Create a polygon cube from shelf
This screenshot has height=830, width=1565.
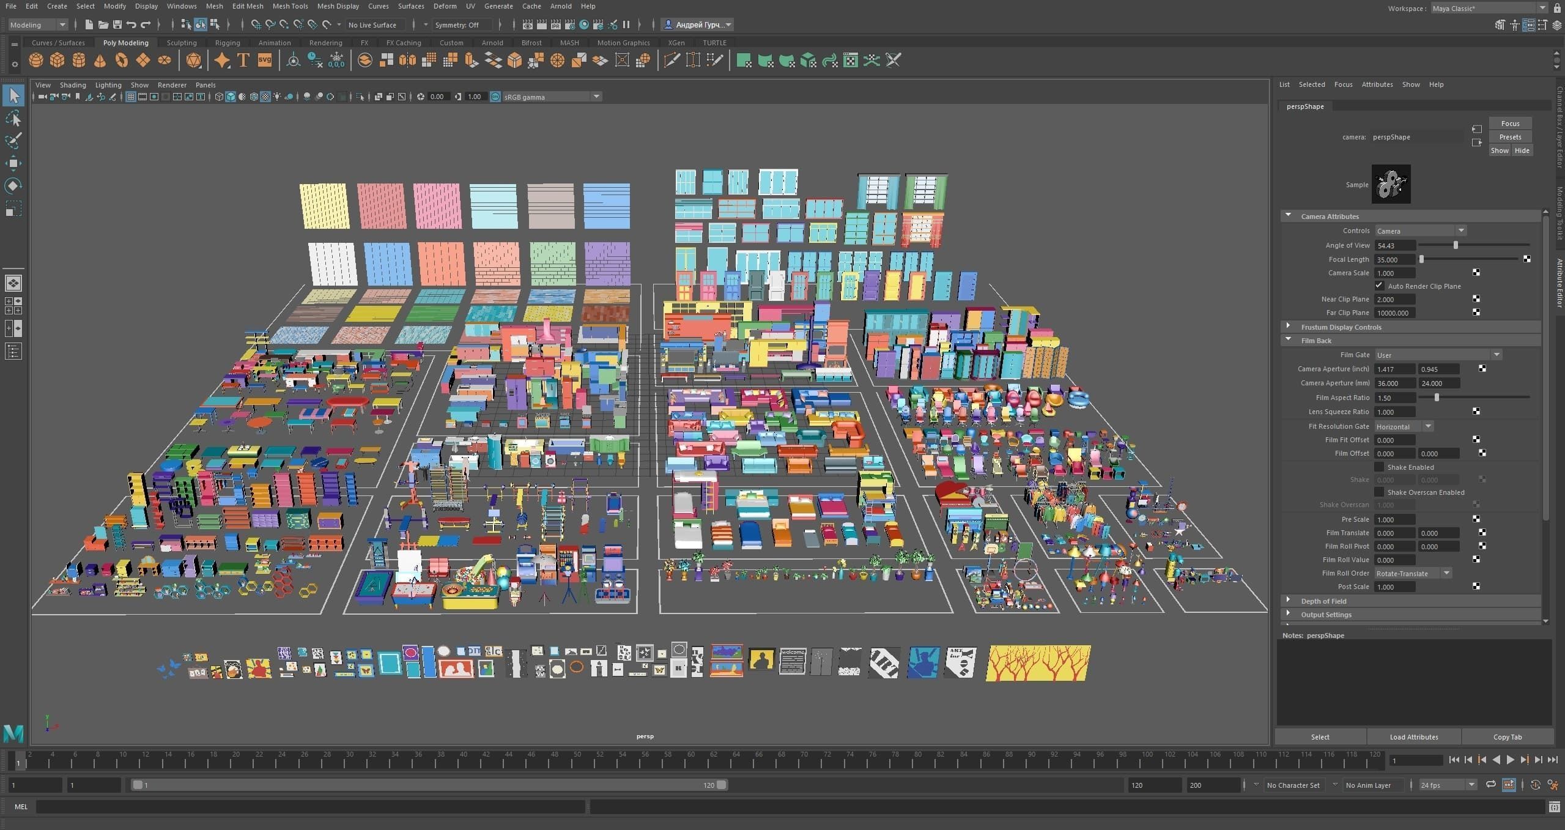[x=57, y=60]
